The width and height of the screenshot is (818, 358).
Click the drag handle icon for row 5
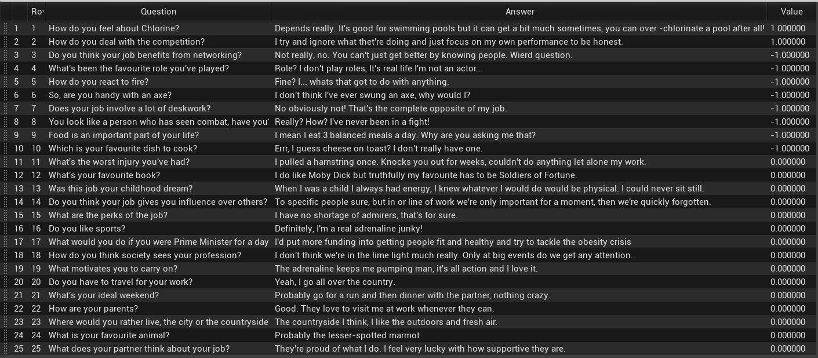point(5,82)
